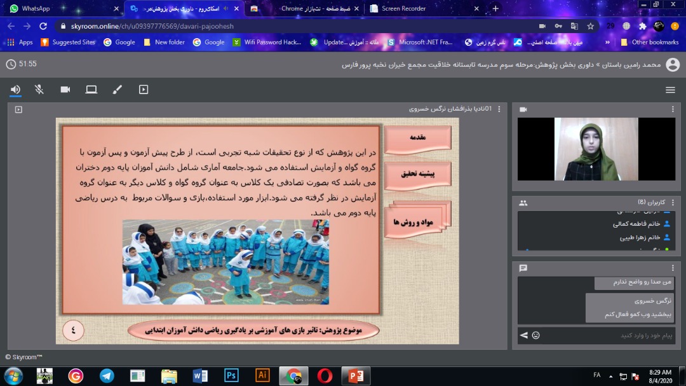Reload the Skyroom page
Image resolution: width=686 pixels, height=386 pixels.
[43, 26]
